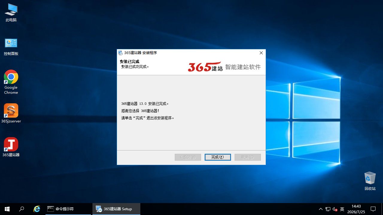Launch Internet Explorer from the taskbar
This screenshot has height=215, width=383.
click(37, 209)
